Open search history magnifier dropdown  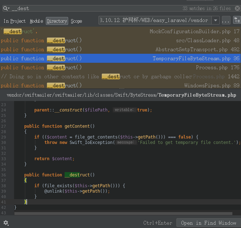point(6,8)
